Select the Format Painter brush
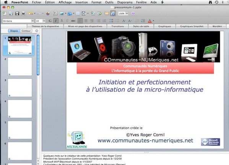The height and width of the screenshot is (165, 229). click(48, 14)
